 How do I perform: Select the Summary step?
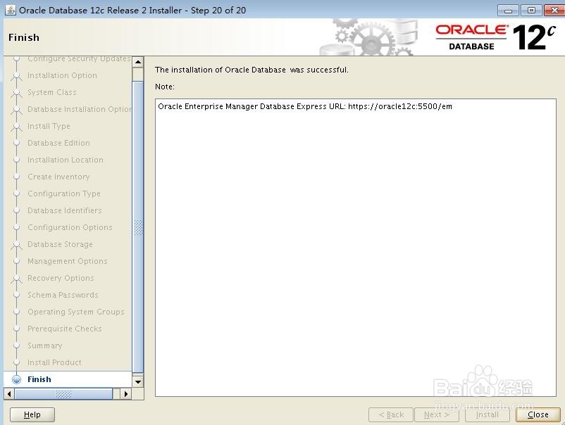(x=45, y=345)
